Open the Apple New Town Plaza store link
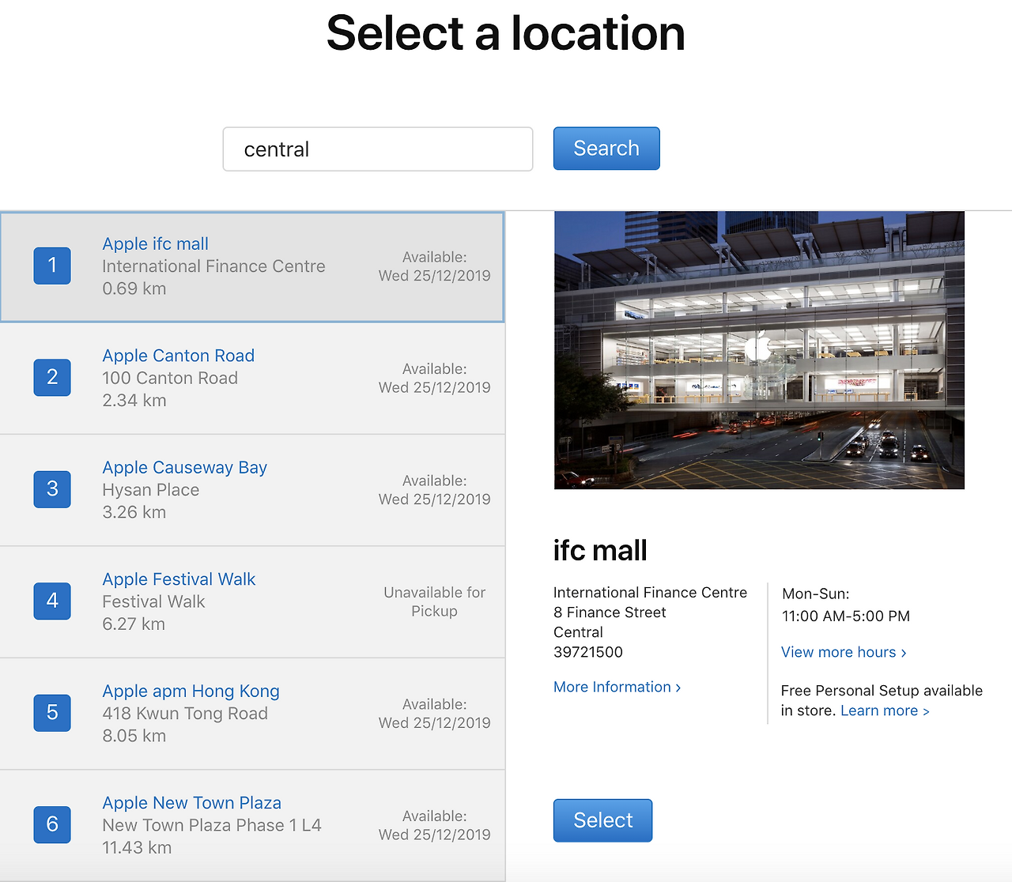This screenshot has height=882, width=1012. (192, 803)
